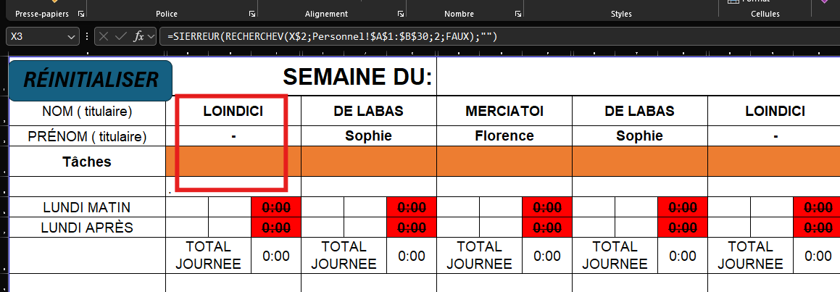Open the Police group dialog launcher
The image size is (840, 292).
point(251,14)
